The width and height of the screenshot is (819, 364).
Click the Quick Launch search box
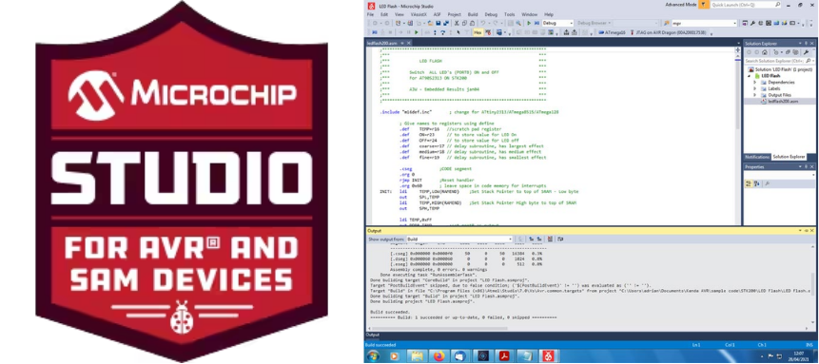coord(746,5)
